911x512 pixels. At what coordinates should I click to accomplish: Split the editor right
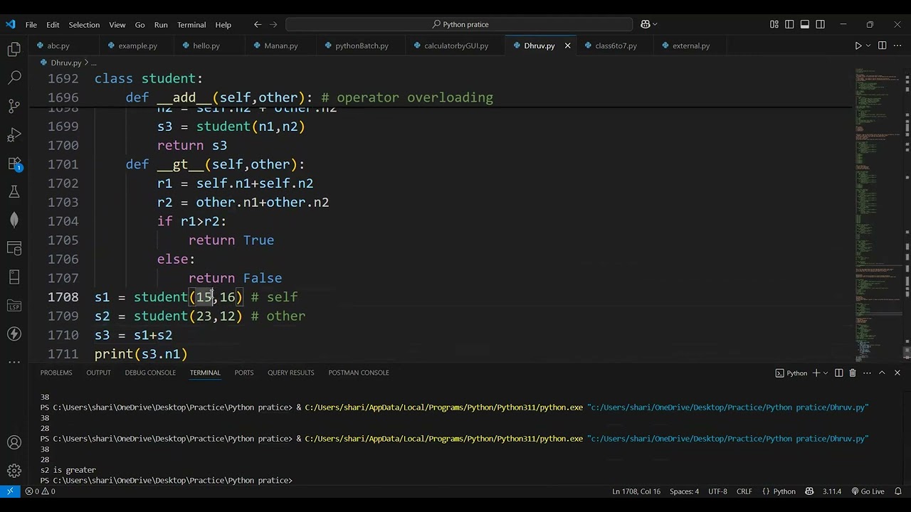coord(882,46)
